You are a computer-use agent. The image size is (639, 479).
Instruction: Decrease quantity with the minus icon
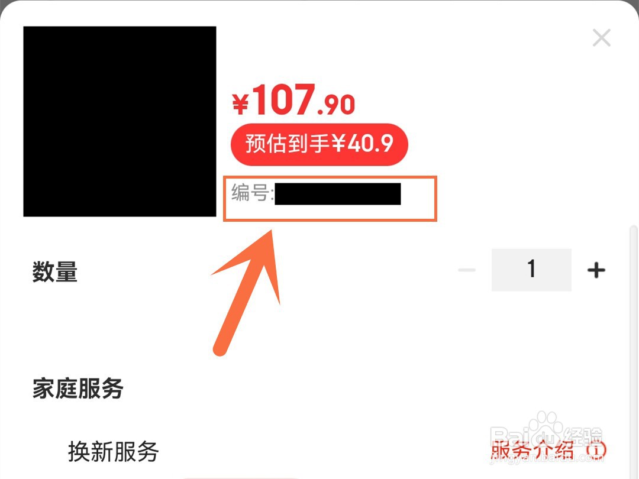coord(467,270)
